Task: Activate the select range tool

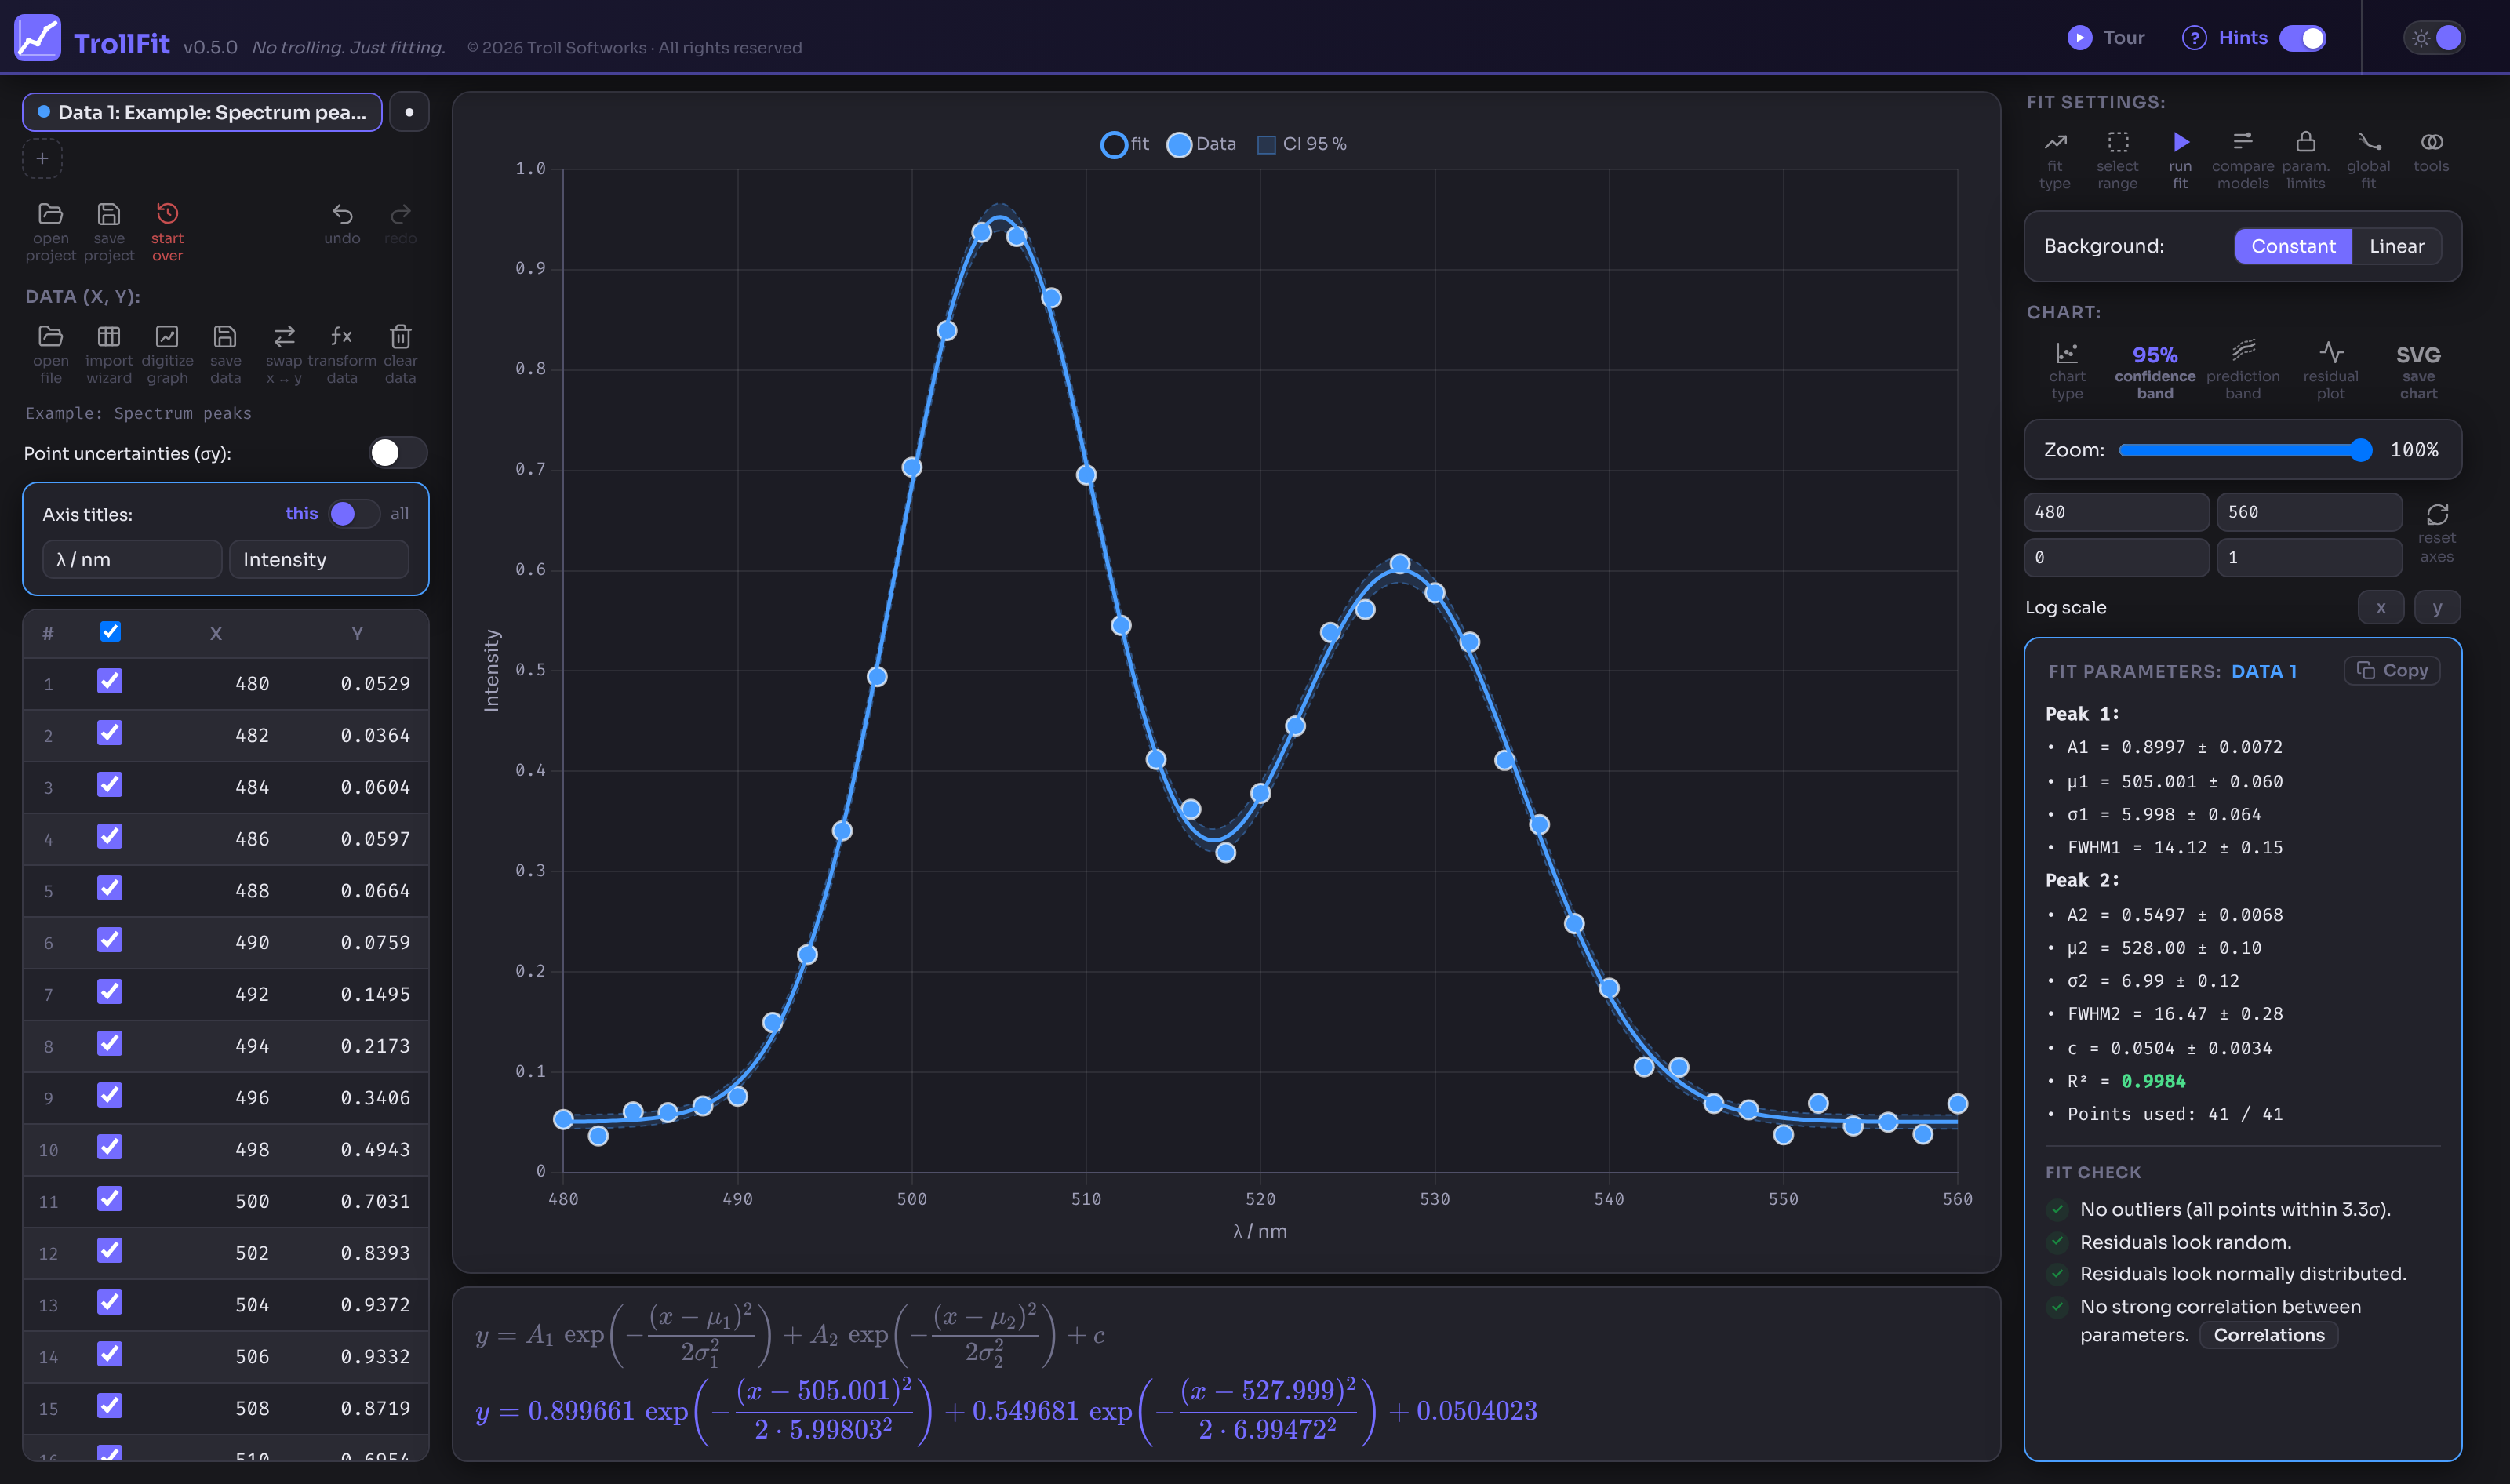Action: tap(2118, 142)
